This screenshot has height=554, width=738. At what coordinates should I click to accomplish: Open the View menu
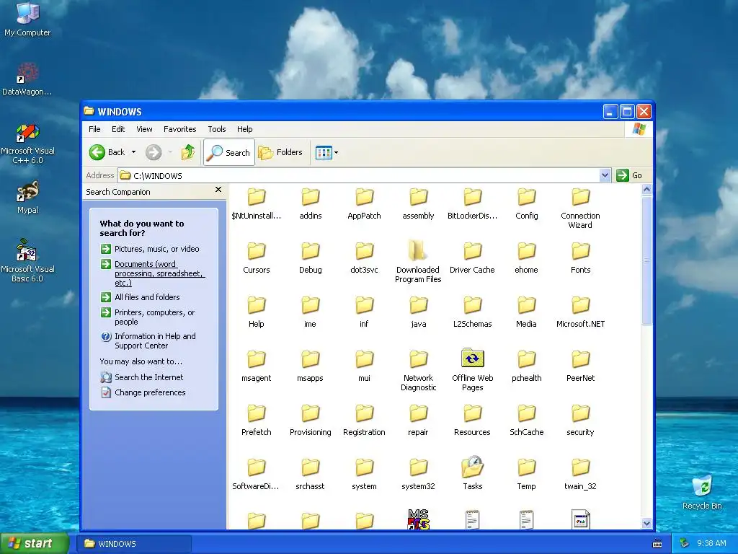coord(144,129)
